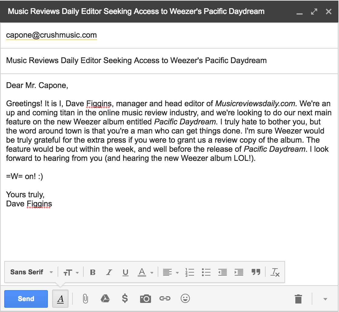This screenshot has width=339, height=312.
Task: Click the 'Yours truly,' closing line
Action: click(25, 195)
